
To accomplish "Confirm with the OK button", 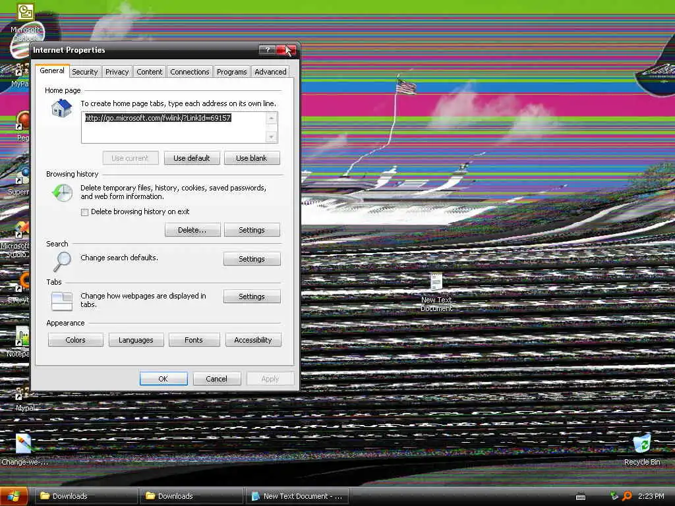I will [163, 379].
